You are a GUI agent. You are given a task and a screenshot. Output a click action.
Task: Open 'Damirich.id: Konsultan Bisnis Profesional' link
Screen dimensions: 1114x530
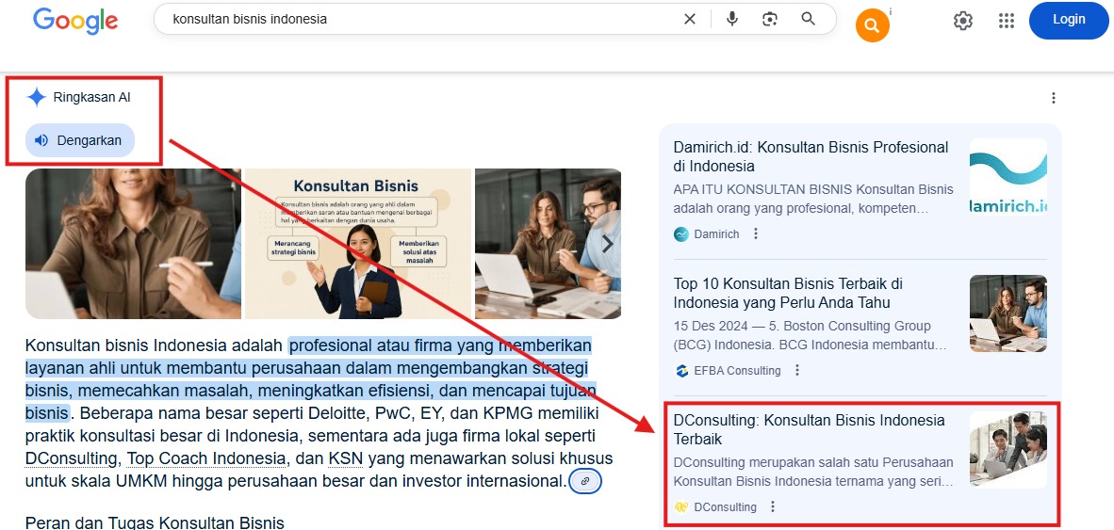click(x=811, y=157)
